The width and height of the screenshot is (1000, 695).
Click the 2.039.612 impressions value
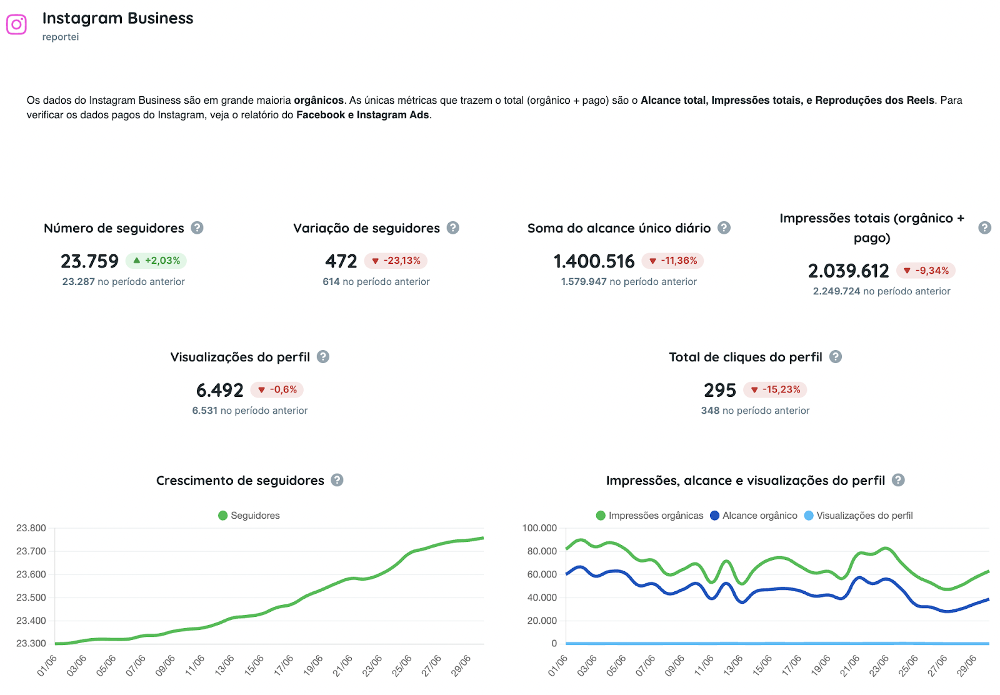click(x=848, y=271)
